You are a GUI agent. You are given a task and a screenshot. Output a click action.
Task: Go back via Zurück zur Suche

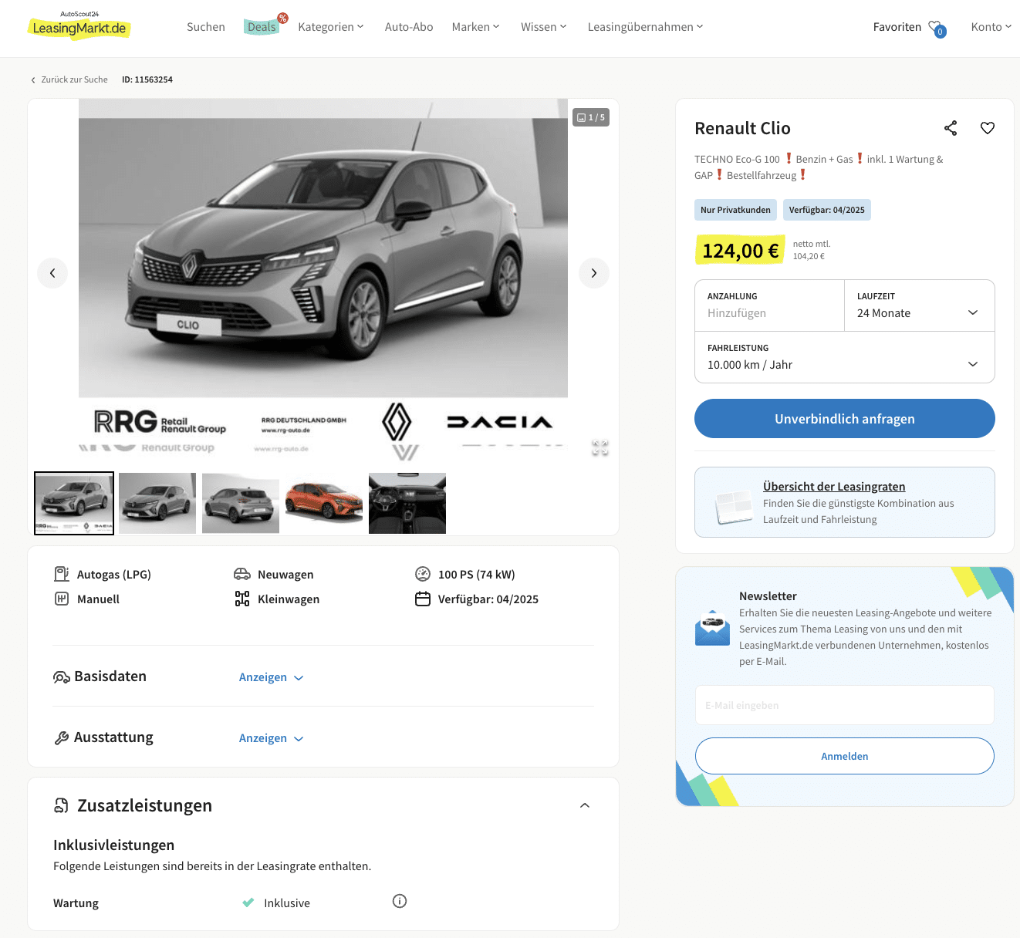click(x=69, y=79)
